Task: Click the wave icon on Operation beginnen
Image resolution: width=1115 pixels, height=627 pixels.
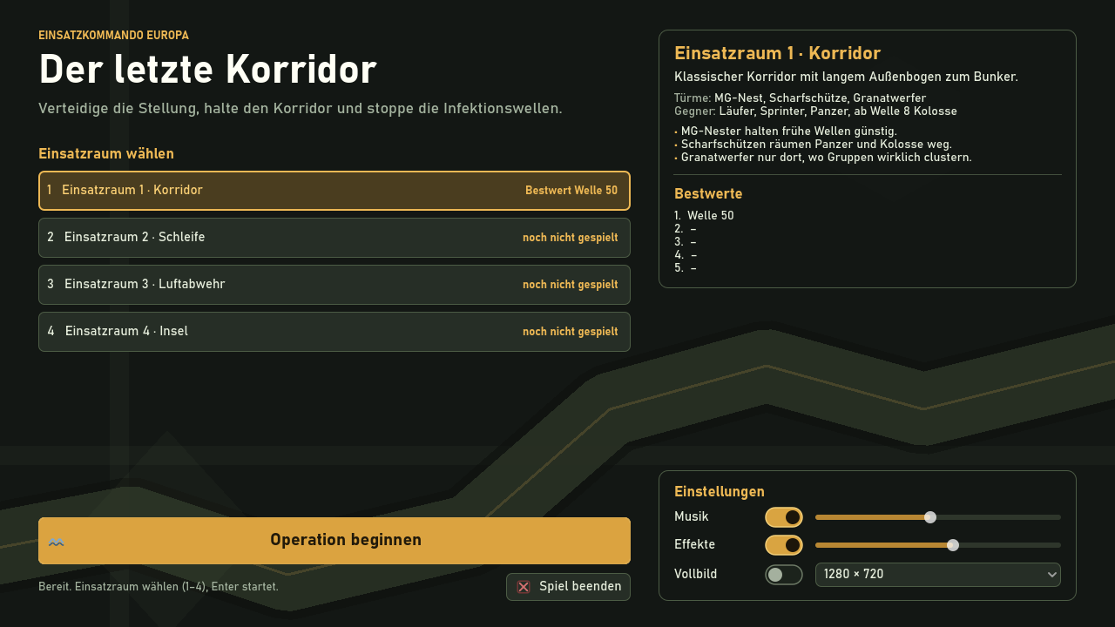Action: pos(57,542)
